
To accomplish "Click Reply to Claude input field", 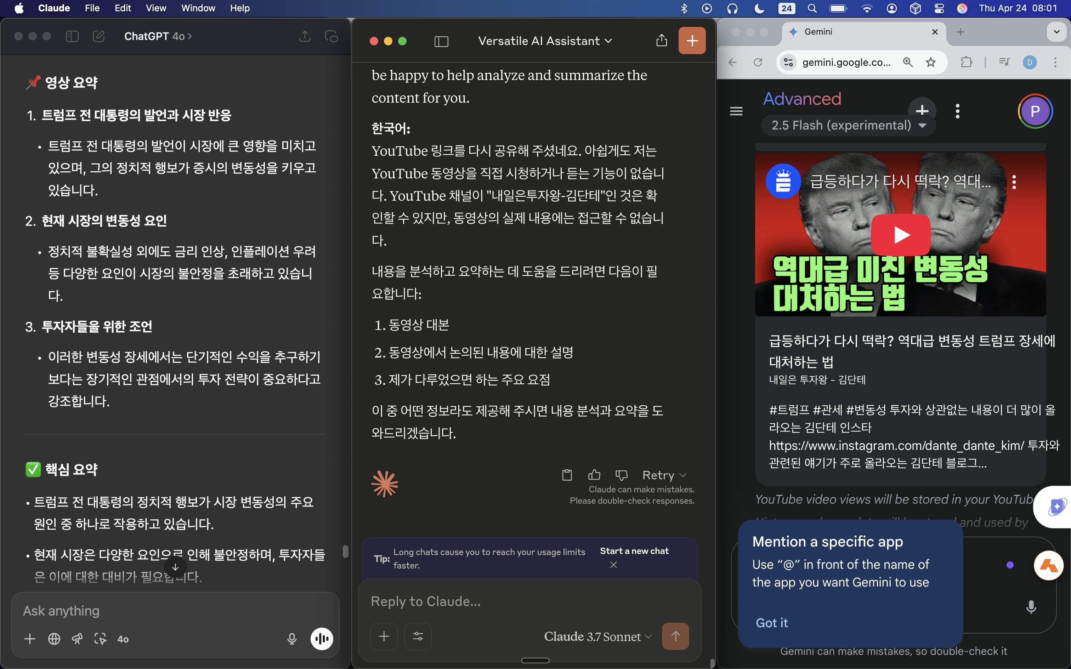I will [529, 601].
